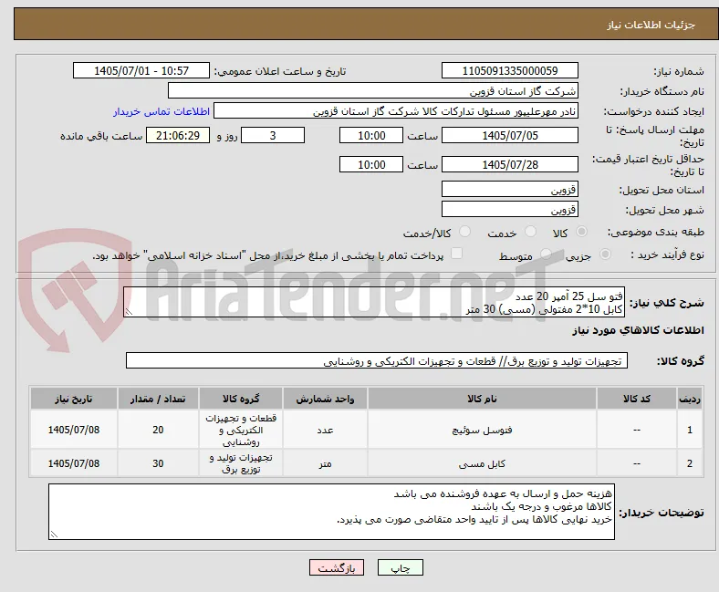This screenshot has width=719, height=592.
Task: Click the deadline hour field in the 1405/07/05 row
Action: (x=371, y=135)
